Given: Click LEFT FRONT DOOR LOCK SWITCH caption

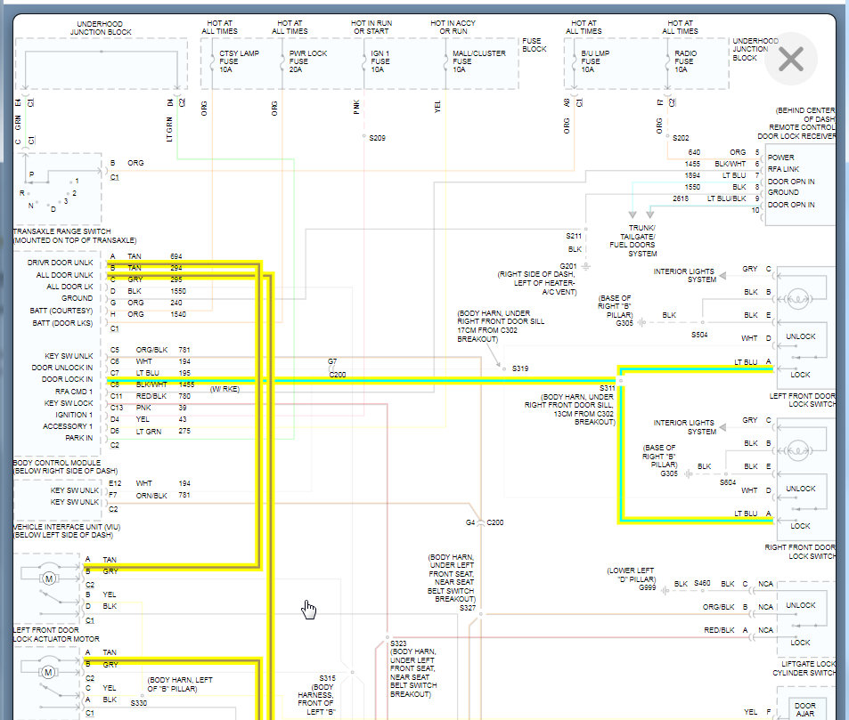Looking at the screenshot, I should 803,400.
